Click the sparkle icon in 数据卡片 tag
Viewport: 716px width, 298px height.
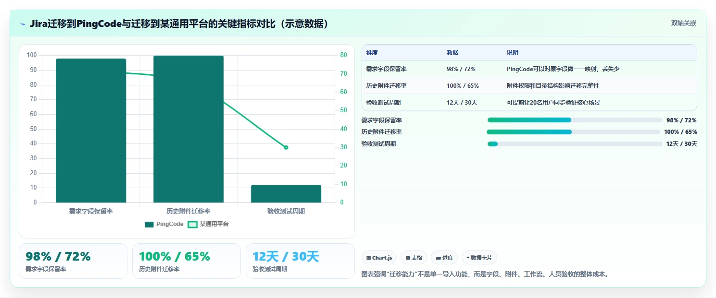click(468, 258)
